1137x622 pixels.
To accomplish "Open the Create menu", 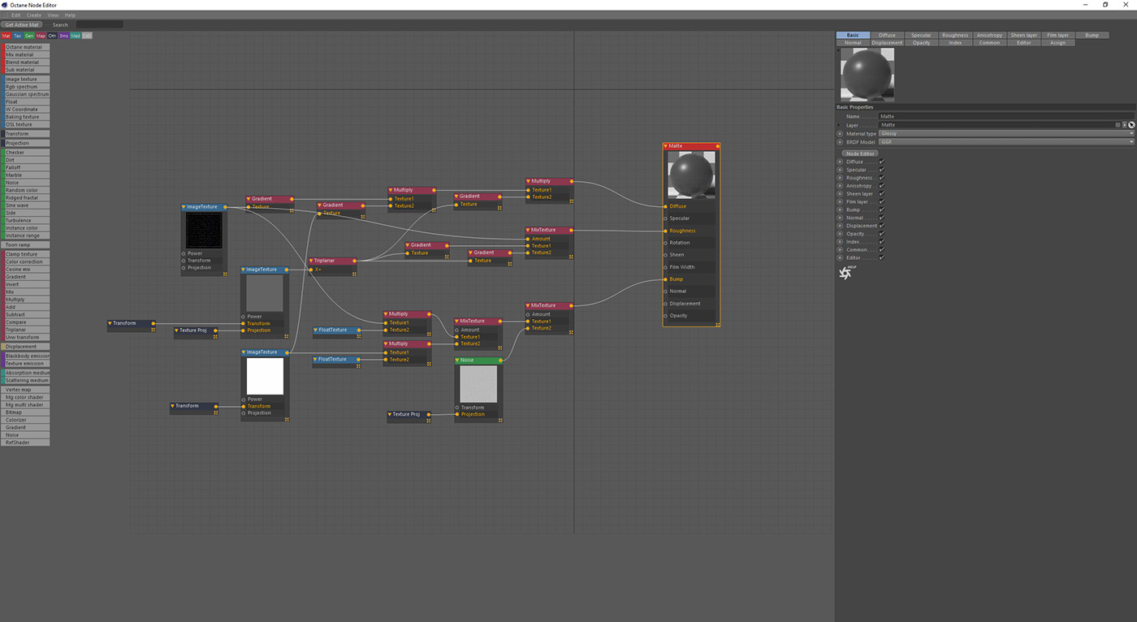I will pyautogui.click(x=33, y=15).
